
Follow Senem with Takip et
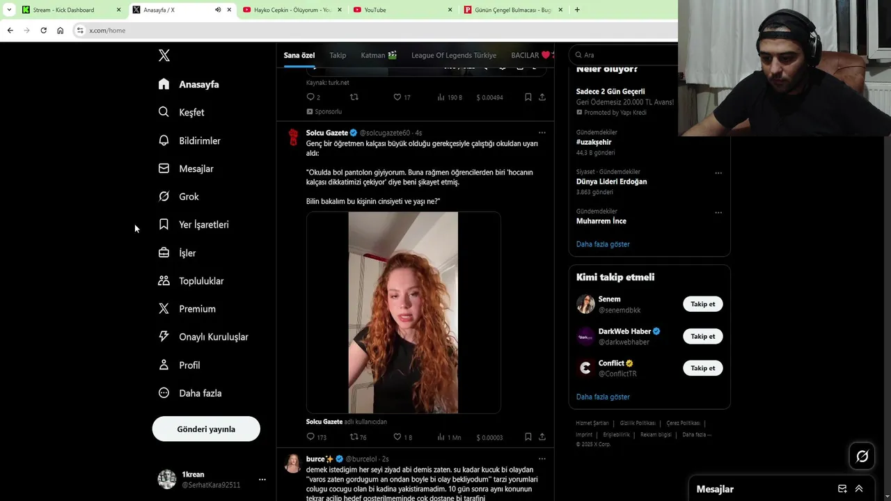[x=703, y=304]
